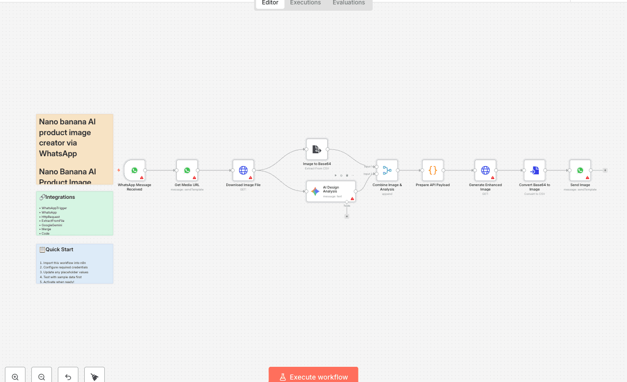Add a node after Send Image via plus

[x=605, y=170]
